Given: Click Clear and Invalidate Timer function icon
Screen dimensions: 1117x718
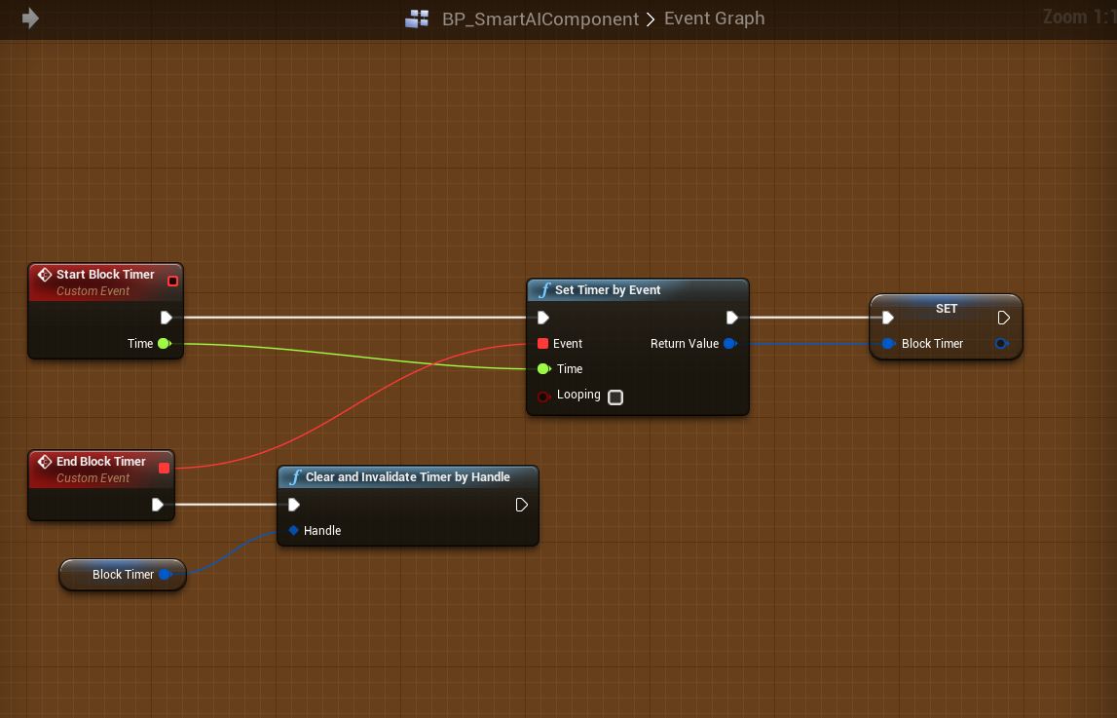Looking at the screenshot, I should point(296,477).
